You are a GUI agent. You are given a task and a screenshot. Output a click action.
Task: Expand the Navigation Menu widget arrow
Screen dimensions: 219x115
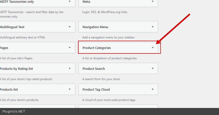(153, 27)
